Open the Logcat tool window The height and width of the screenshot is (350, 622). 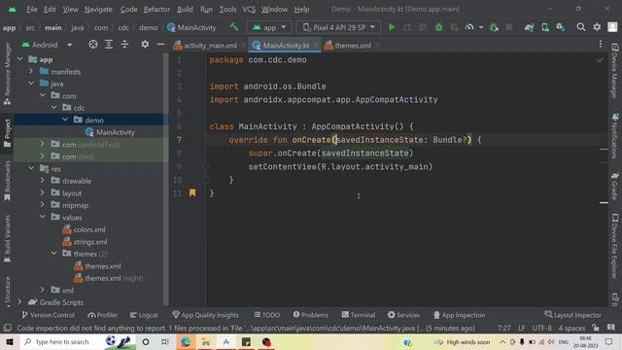click(144, 315)
